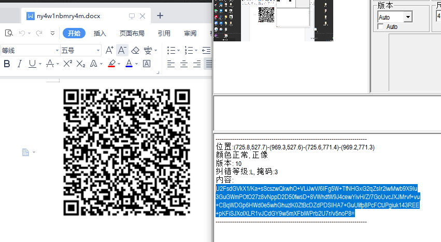Apply the blue font color
Viewport: 441px width, 242px height.
pos(129,64)
